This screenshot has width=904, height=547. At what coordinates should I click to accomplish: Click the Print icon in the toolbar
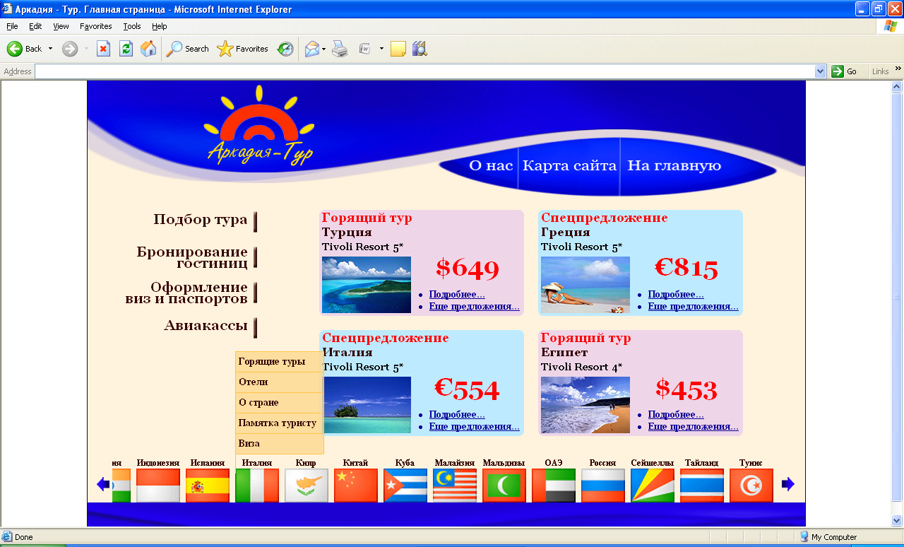click(x=340, y=49)
